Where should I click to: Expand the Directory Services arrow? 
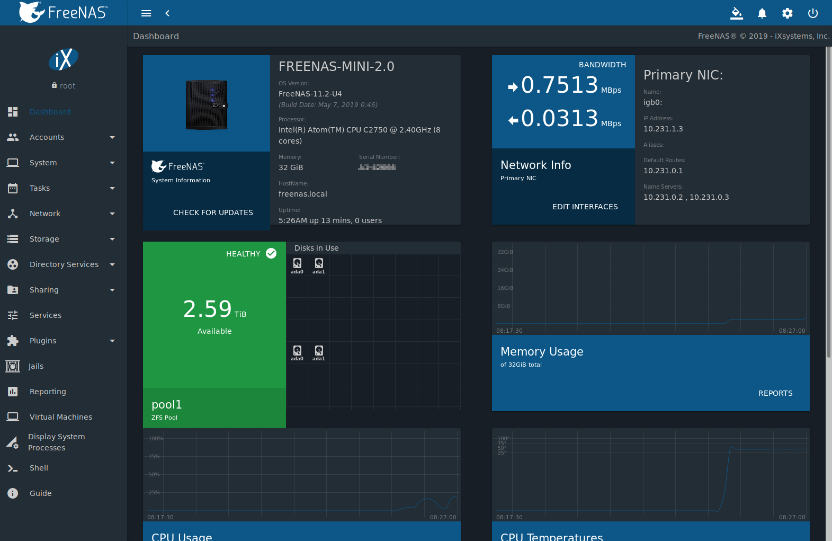112,264
